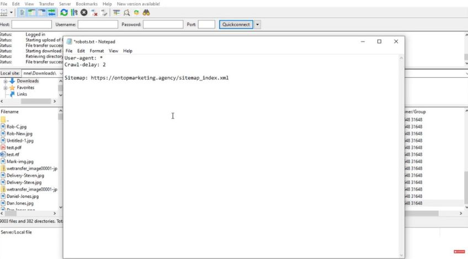
Task: Open Notepad's Help menu
Action: [127, 51]
